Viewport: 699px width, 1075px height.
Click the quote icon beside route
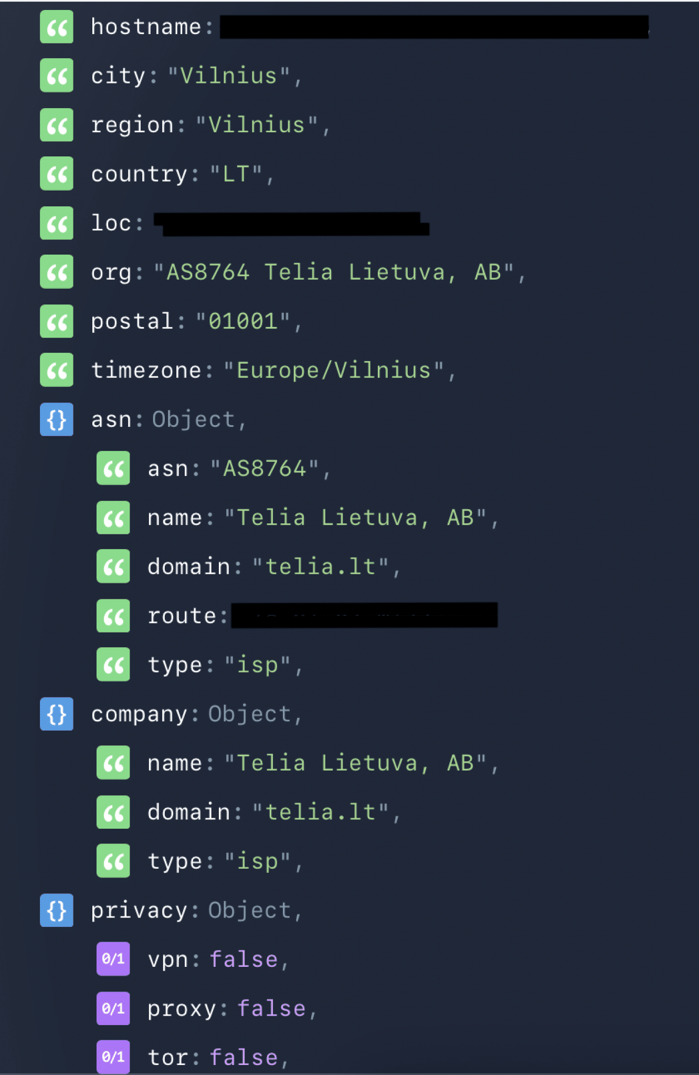coord(113,616)
